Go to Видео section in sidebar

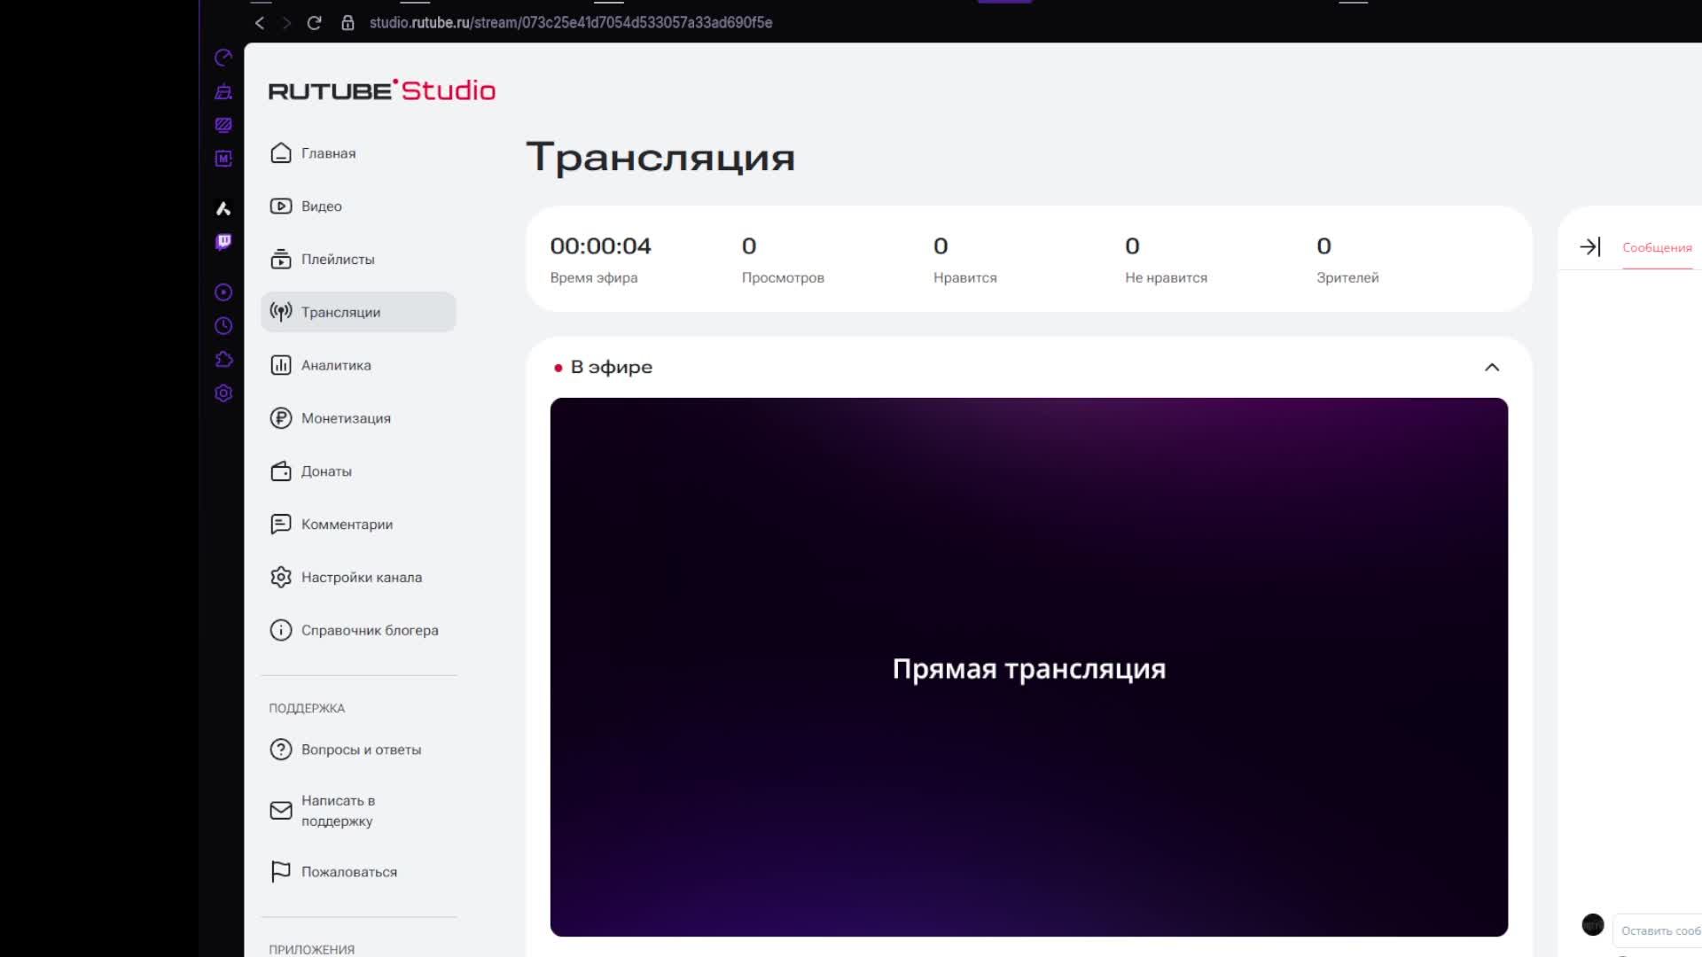[321, 206]
